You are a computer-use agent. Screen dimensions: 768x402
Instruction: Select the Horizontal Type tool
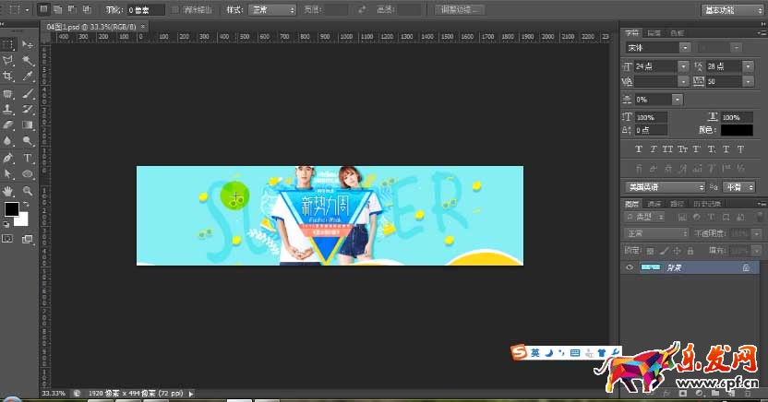28,158
